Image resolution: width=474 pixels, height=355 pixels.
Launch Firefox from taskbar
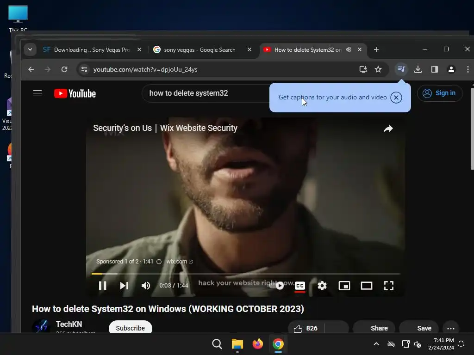pyautogui.click(x=257, y=344)
